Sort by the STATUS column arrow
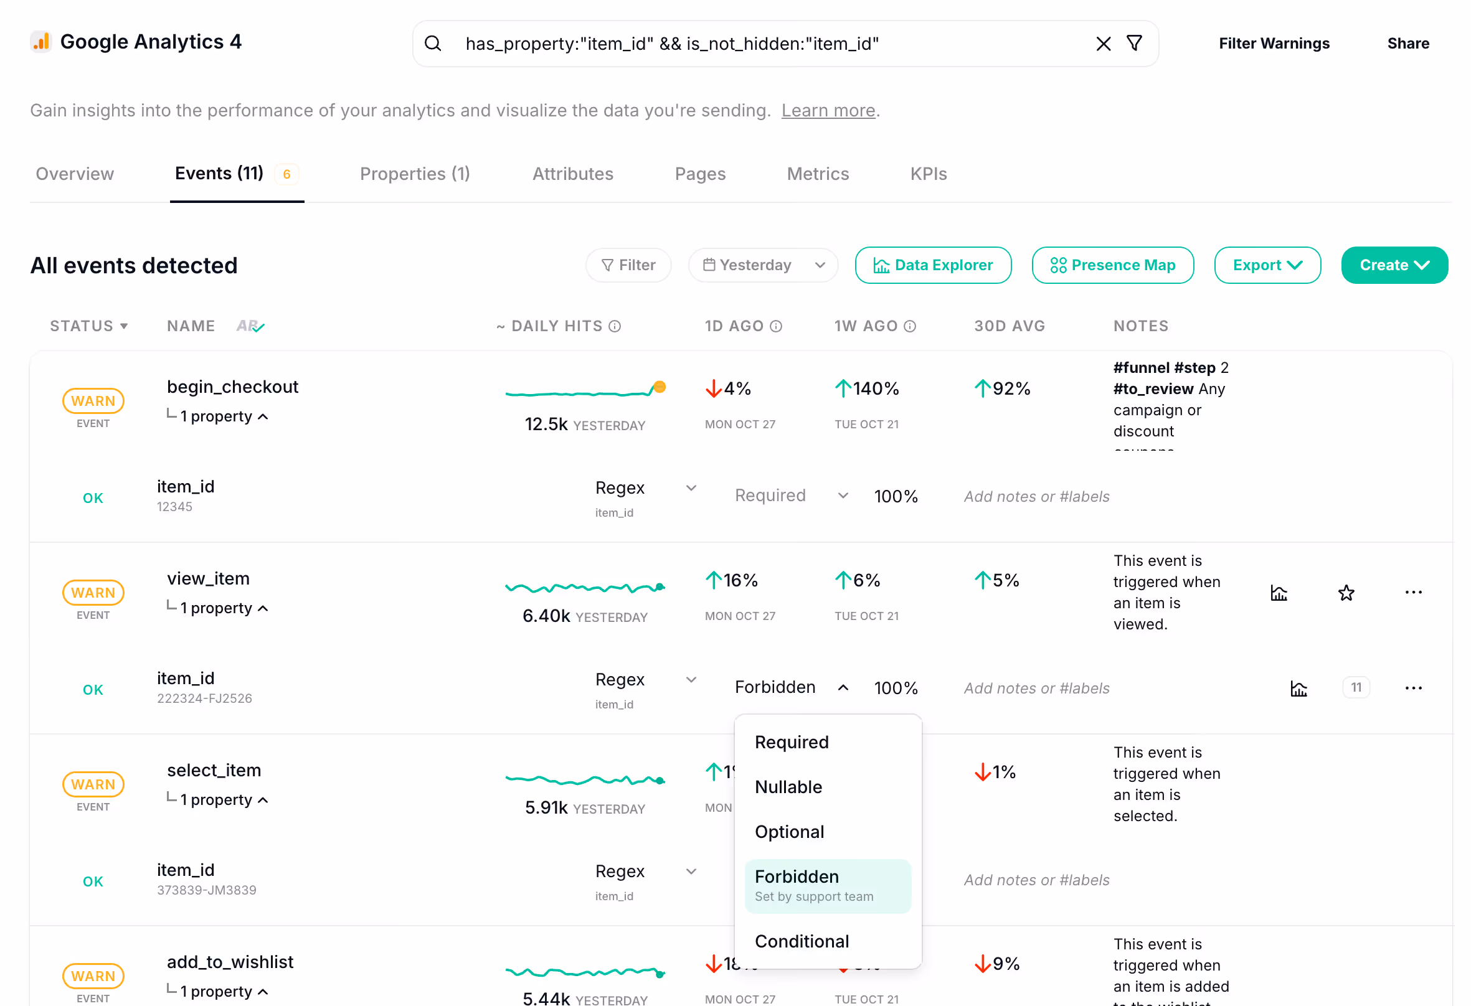This screenshot has width=1471, height=1006. pos(124,326)
